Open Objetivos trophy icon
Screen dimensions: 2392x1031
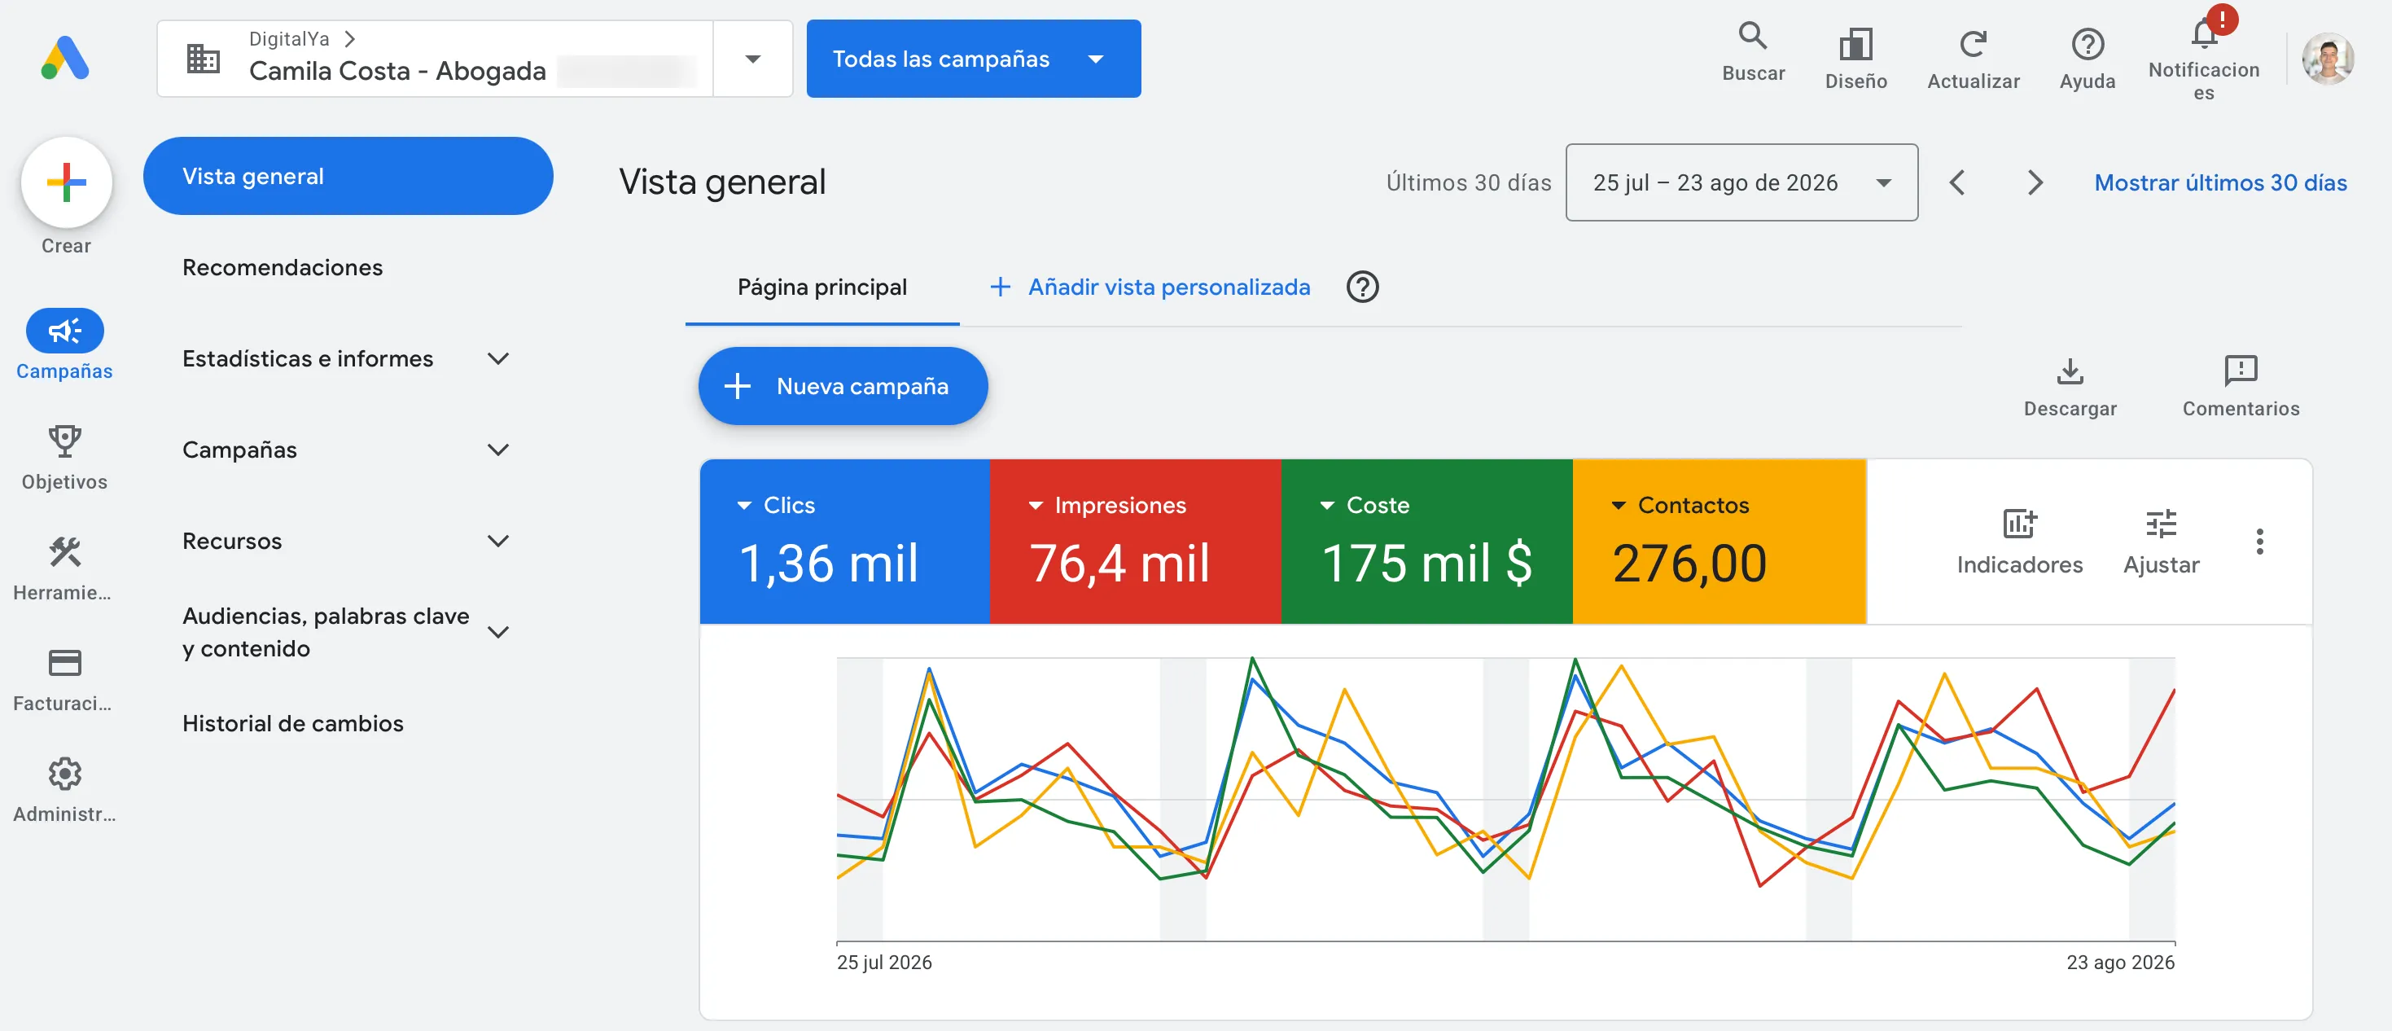(x=64, y=441)
